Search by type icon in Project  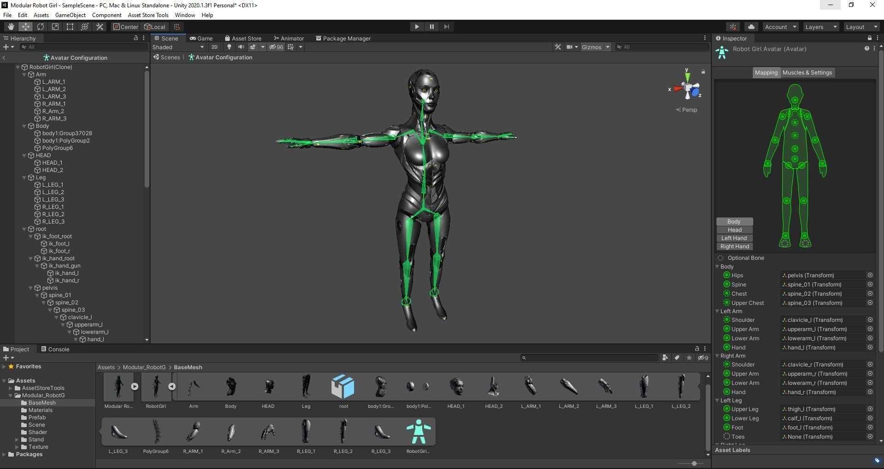pyautogui.click(x=665, y=358)
